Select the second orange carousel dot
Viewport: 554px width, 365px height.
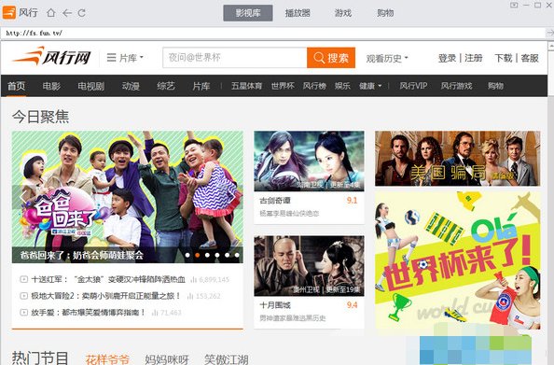click(x=198, y=255)
